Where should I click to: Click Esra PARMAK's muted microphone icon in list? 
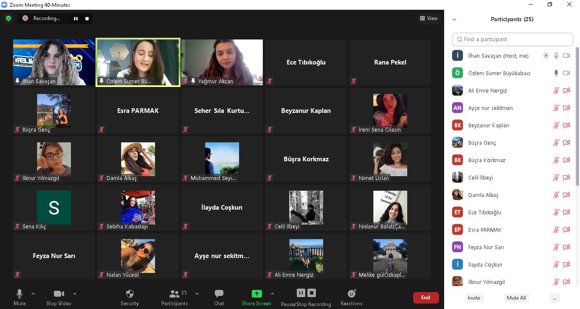point(556,230)
